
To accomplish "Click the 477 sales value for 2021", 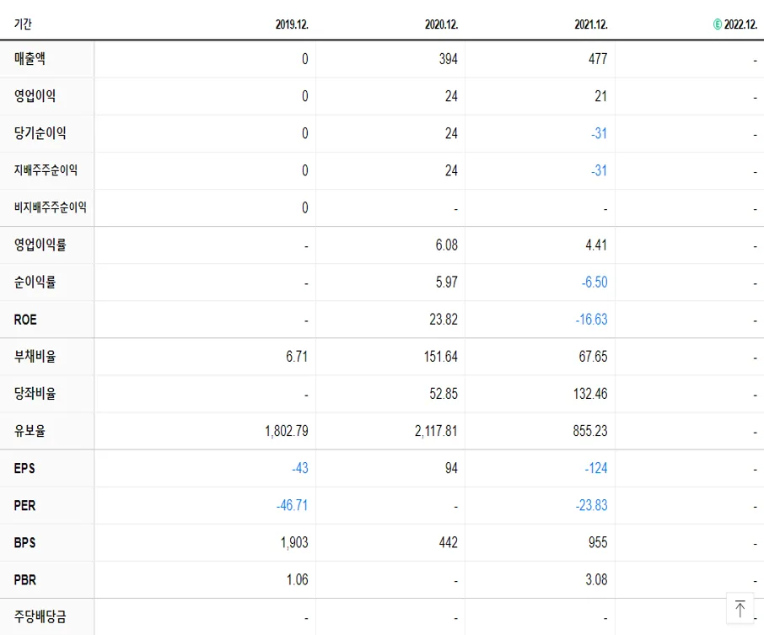I will pos(598,59).
